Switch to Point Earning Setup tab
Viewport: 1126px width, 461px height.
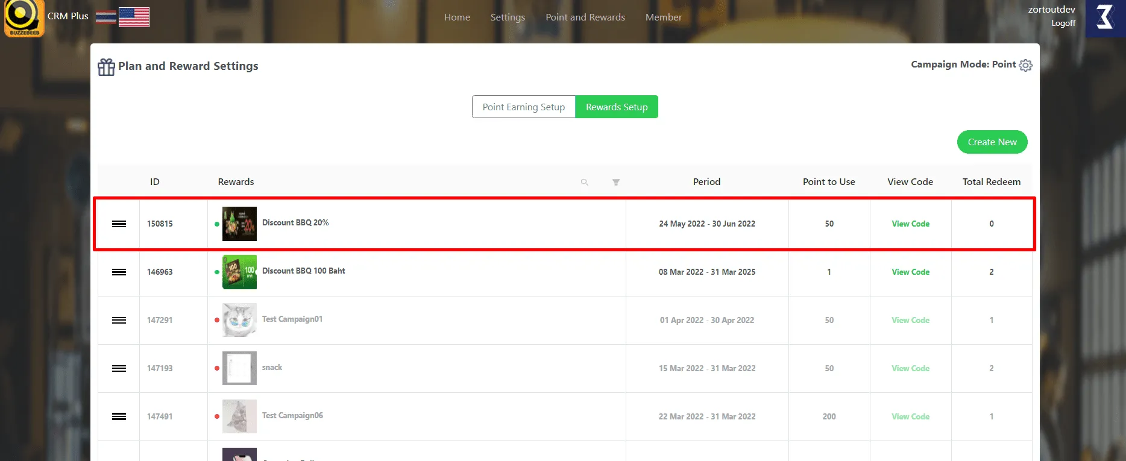click(x=523, y=107)
